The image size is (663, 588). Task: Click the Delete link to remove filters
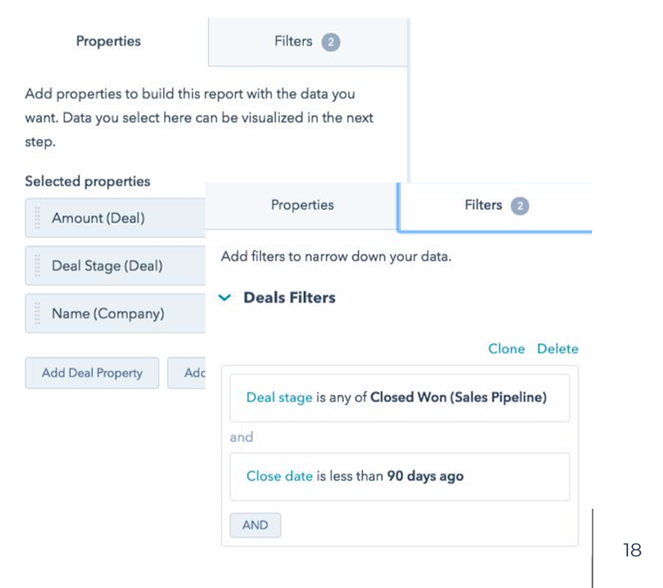557,349
